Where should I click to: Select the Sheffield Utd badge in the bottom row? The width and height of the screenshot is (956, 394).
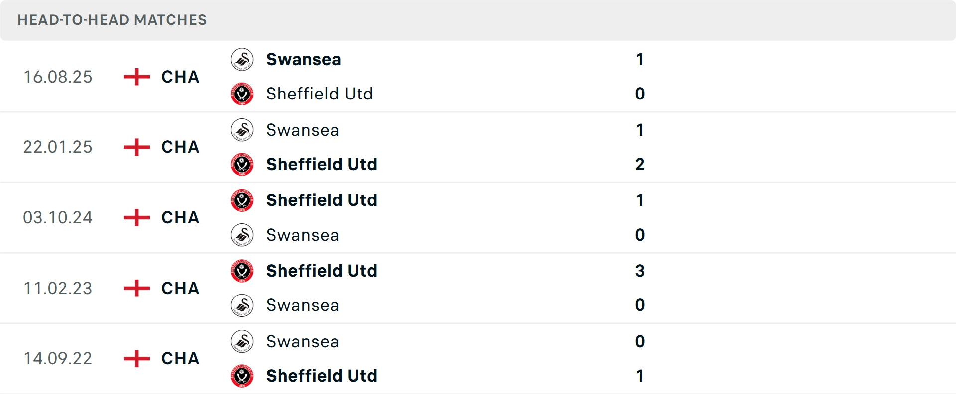point(241,376)
